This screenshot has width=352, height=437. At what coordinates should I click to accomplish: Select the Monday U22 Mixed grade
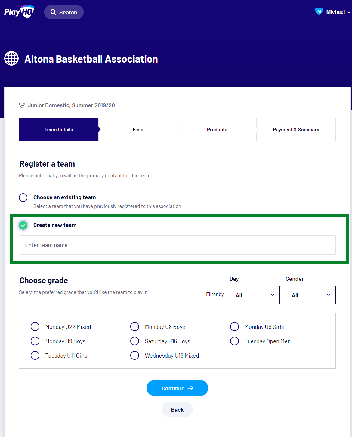click(x=35, y=327)
